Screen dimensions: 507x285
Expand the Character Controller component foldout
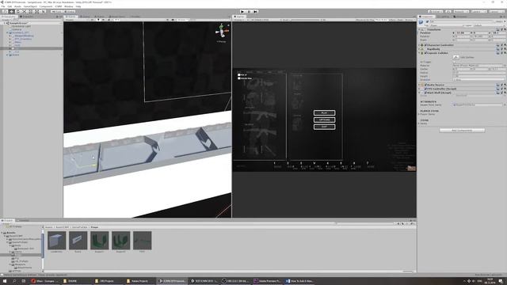(420, 45)
